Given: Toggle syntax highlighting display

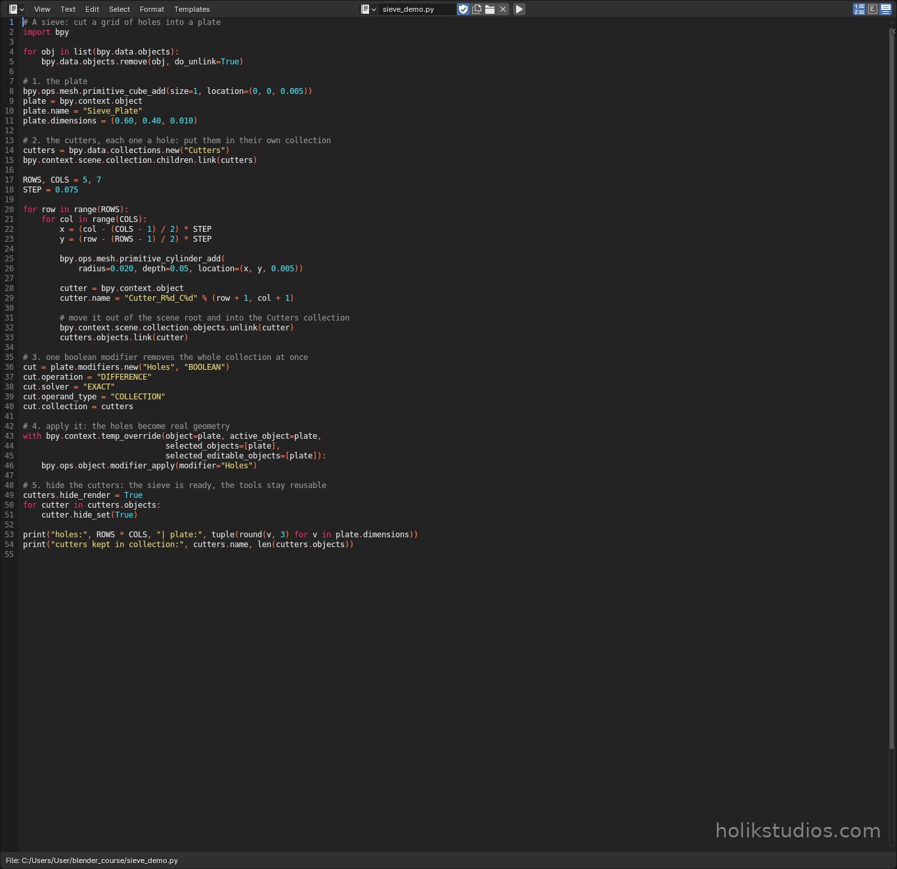Looking at the screenshot, I should (886, 9).
